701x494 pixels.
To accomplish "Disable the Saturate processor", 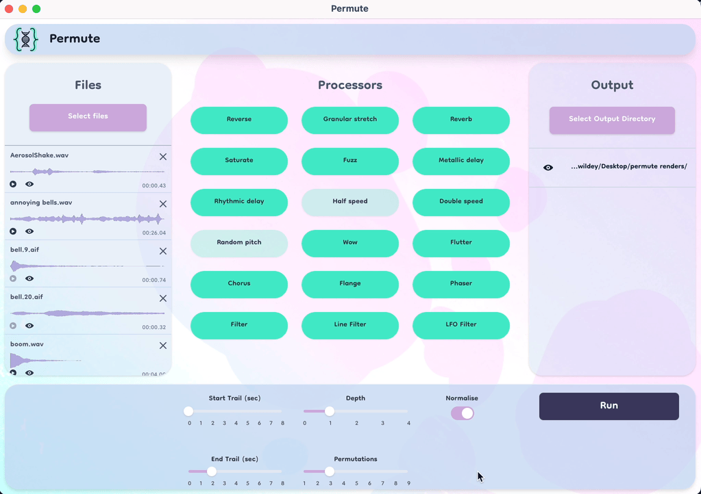I will click(239, 161).
